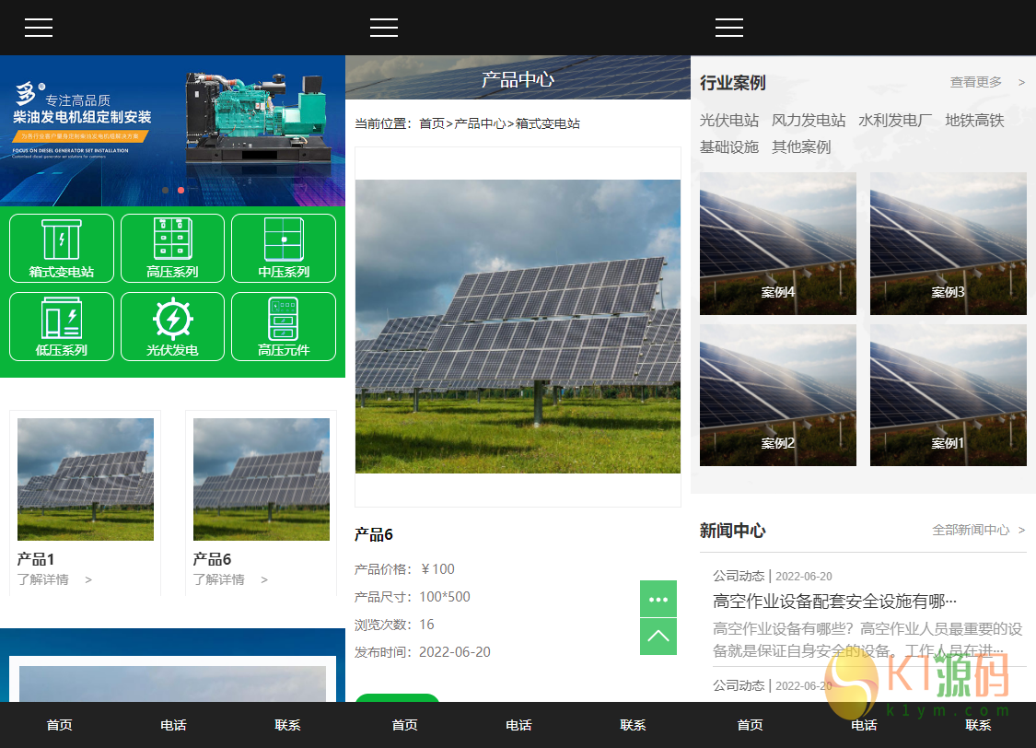Click the 产品尺寸 100*500 line
Image resolution: width=1036 pixels, height=748 pixels.
413,597
